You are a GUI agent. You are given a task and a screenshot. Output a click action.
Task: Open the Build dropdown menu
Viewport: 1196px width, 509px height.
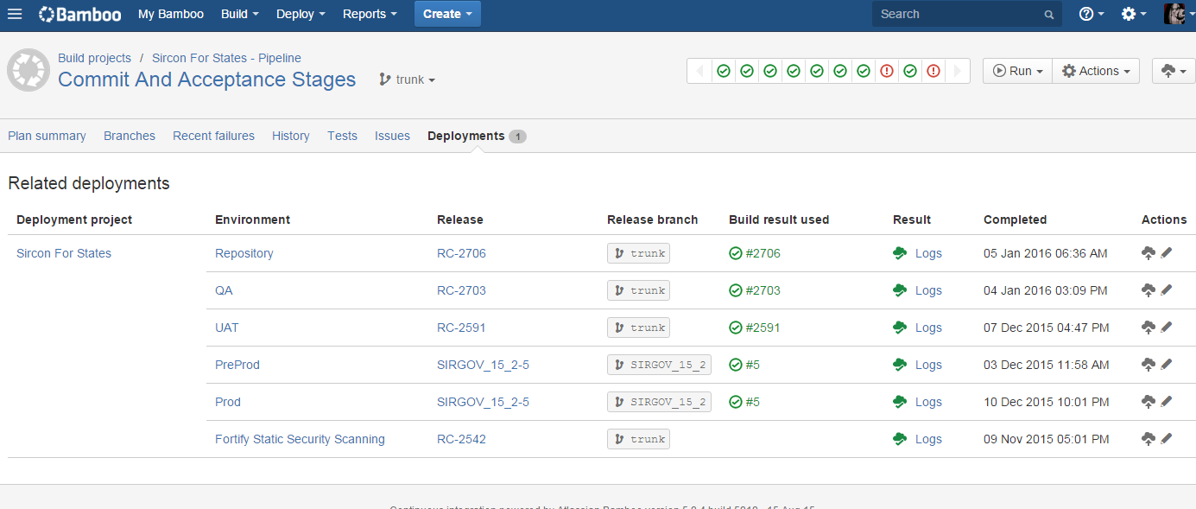tap(239, 14)
